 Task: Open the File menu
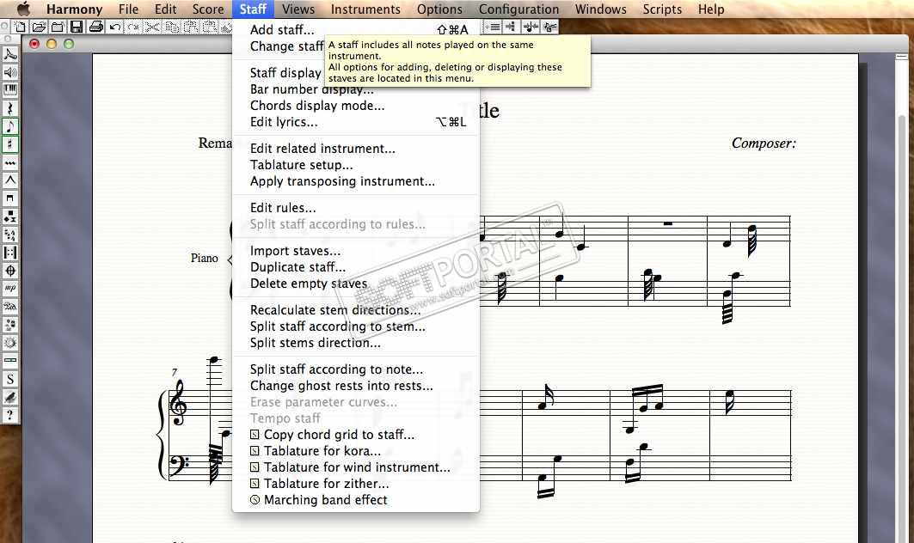click(128, 9)
